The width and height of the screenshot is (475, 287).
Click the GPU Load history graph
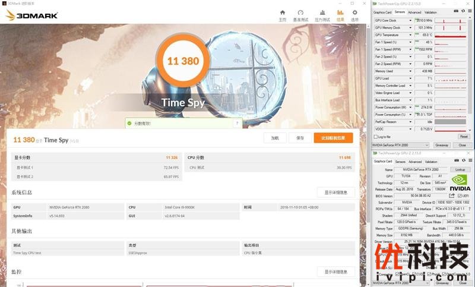pyautogui.click(x=450, y=78)
